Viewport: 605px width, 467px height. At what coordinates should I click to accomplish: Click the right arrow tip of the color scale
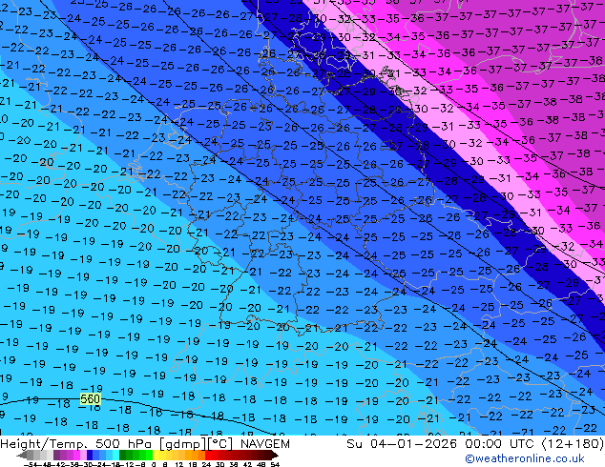click(280, 454)
